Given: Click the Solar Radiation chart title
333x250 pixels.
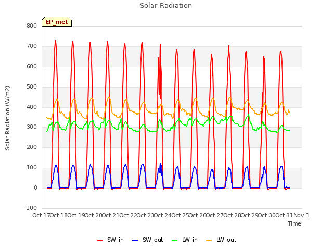Looking at the screenshot, I should (166, 6).
